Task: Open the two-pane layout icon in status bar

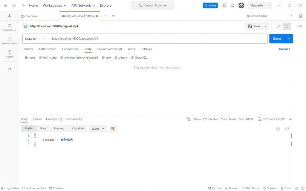Action: click(296, 188)
